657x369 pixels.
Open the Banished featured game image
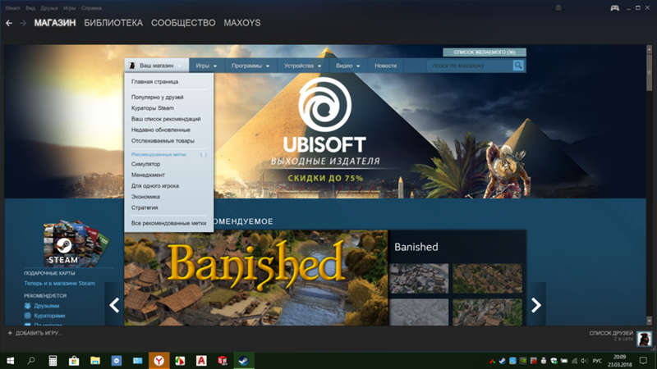(256, 278)
